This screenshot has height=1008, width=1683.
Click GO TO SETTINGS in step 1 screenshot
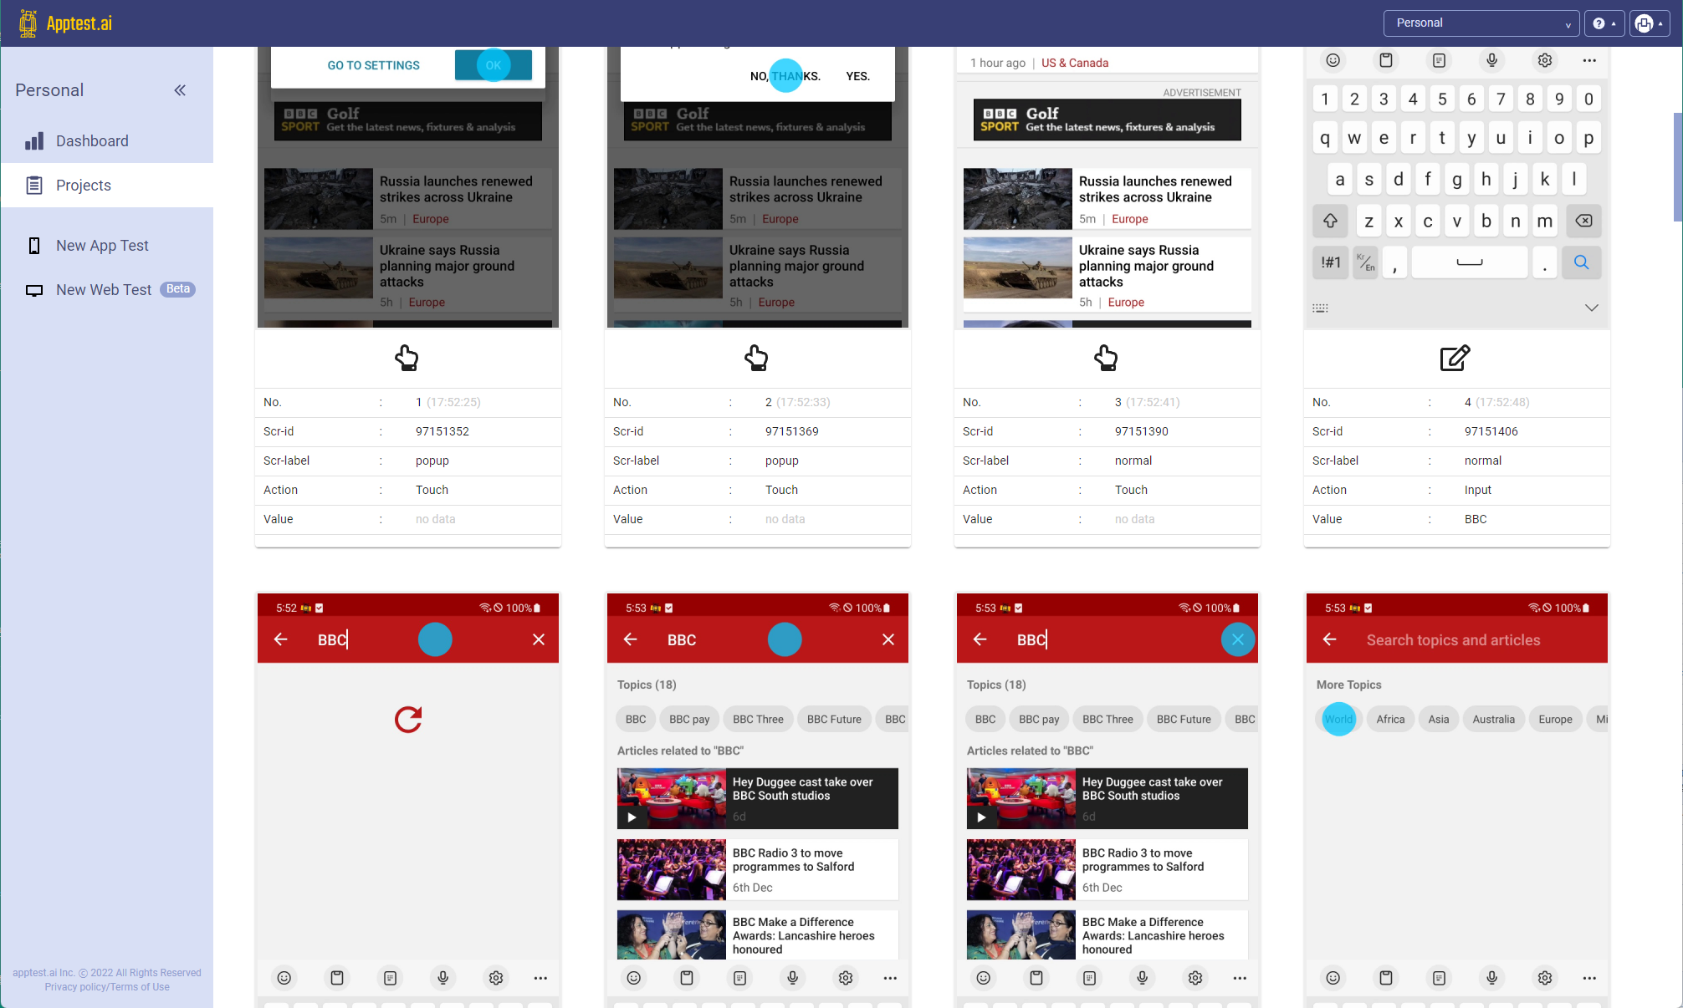coord(373,65)
